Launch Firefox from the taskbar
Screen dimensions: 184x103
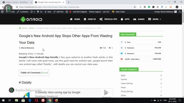pos(56,100)
